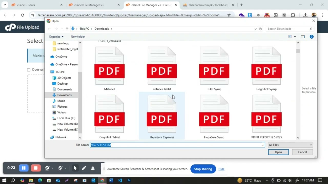Select the pen annotation tool
328x184 pixels.
coord(84,168)
